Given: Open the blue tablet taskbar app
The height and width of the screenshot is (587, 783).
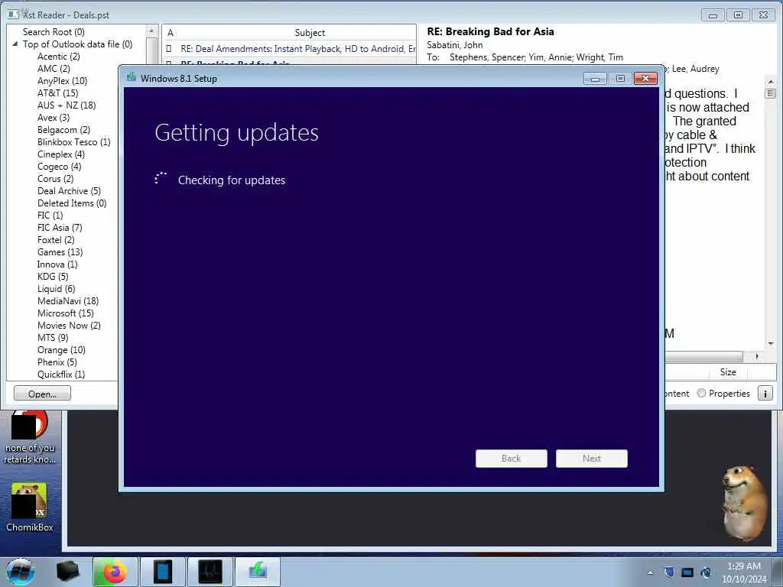Looking at the screenshot, I should coord(162,572).
